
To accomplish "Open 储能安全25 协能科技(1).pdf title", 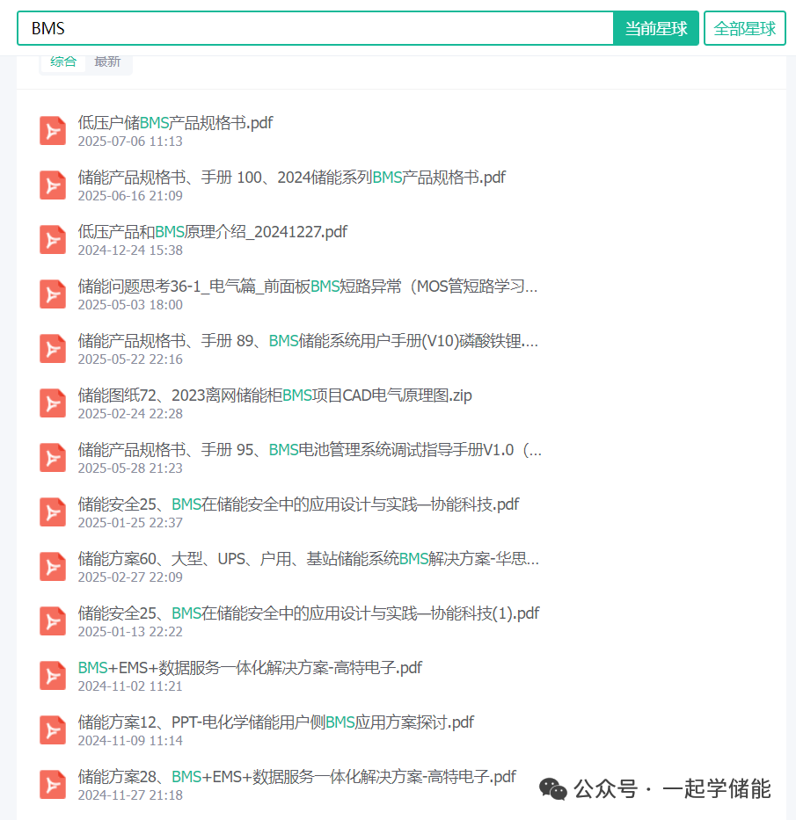I will click(x=309, y=613).
